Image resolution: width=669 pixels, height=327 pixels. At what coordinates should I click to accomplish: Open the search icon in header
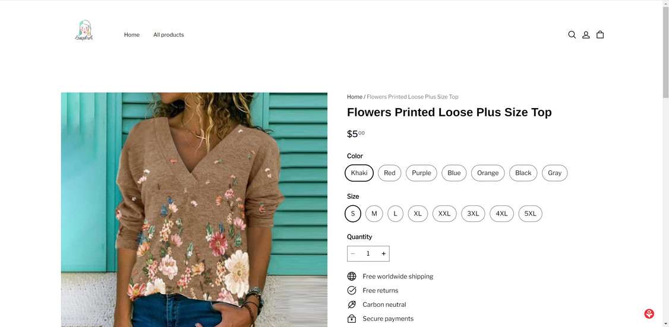click(572, 35)
